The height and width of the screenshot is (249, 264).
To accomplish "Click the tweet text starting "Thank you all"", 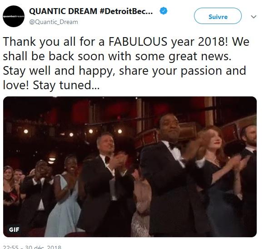I will [126, 63].
